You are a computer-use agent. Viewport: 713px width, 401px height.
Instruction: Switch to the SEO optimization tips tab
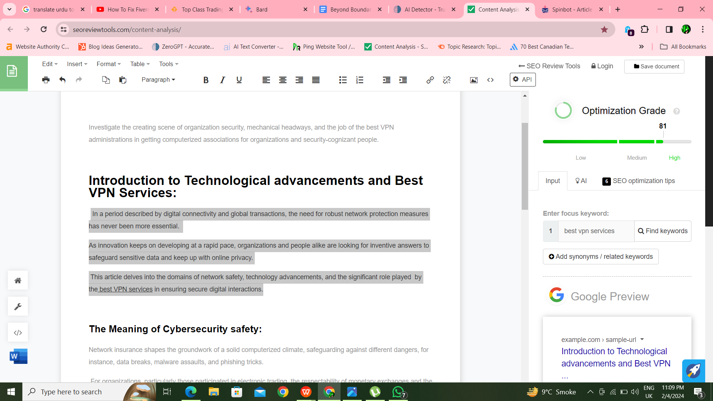tap(639, 181)
